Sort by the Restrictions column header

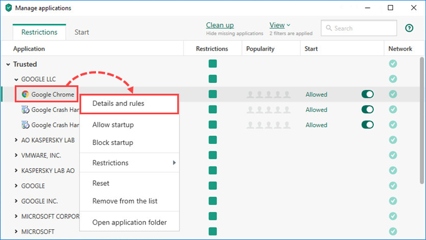point(212,49)
